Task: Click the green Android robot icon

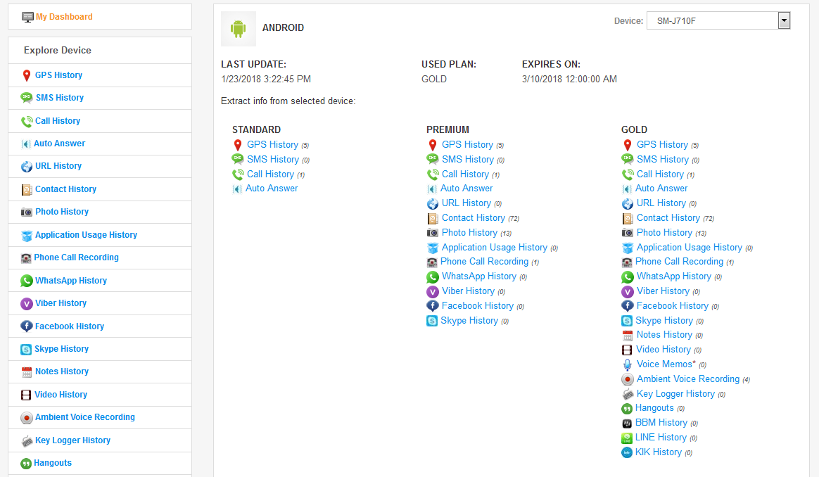Action: tap(239, 29)
